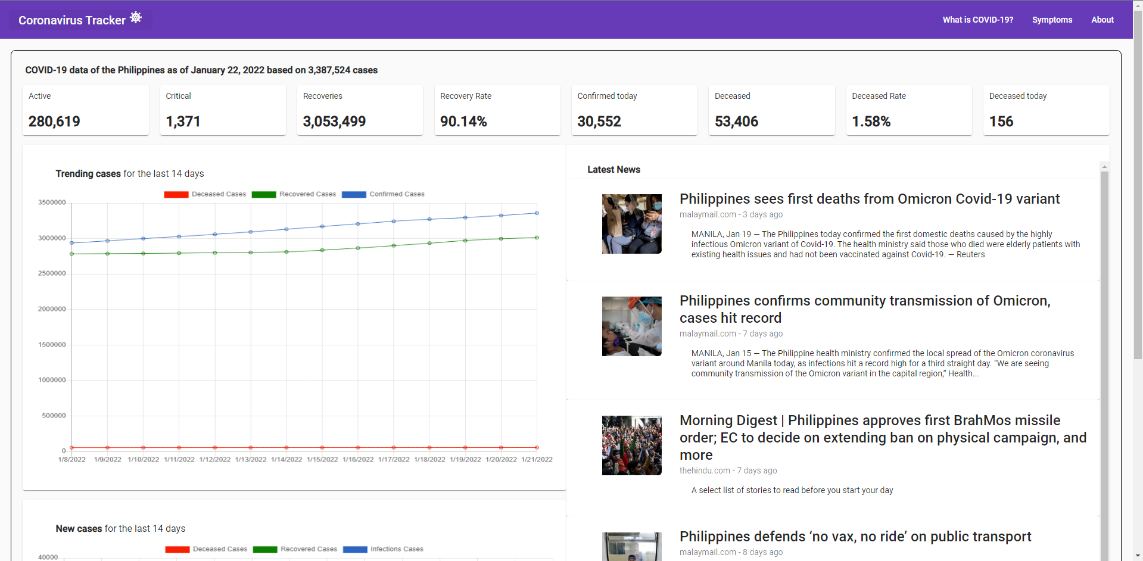Click the Confirmed today card

click(x=634, y=110)
